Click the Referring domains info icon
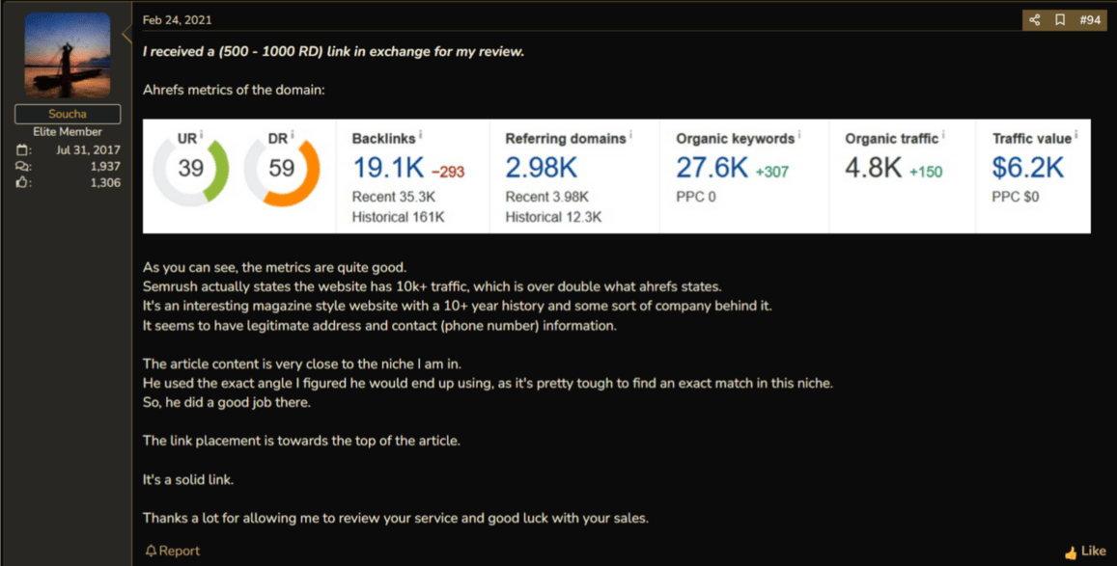 (630, 134)
